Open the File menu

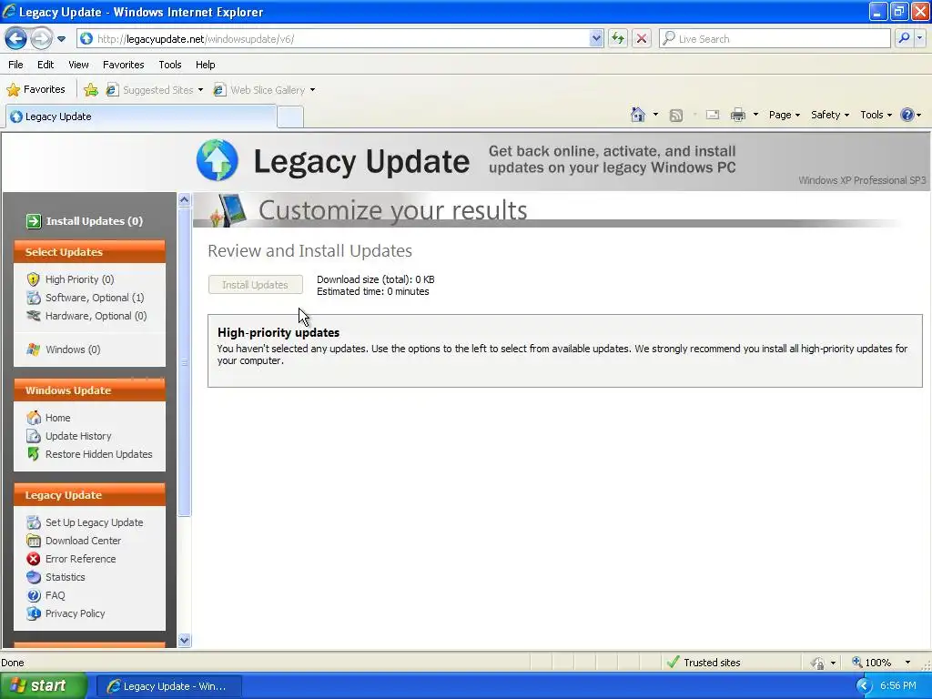coord(16,65)
